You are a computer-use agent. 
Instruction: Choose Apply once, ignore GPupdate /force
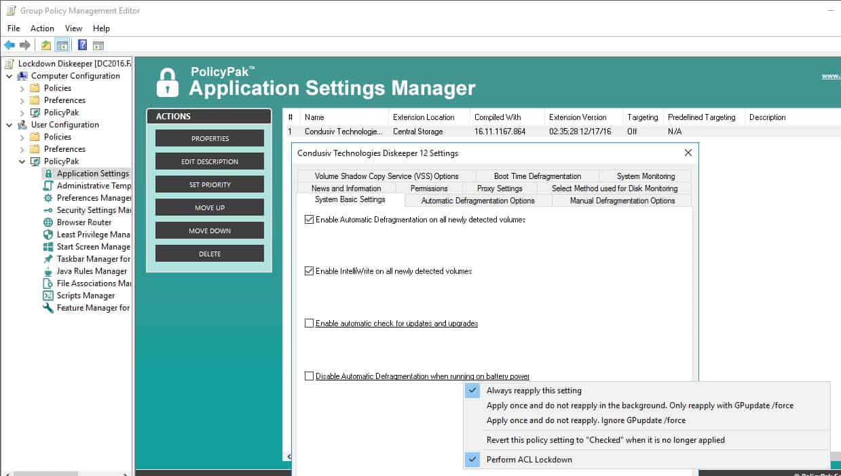(647, 420)
